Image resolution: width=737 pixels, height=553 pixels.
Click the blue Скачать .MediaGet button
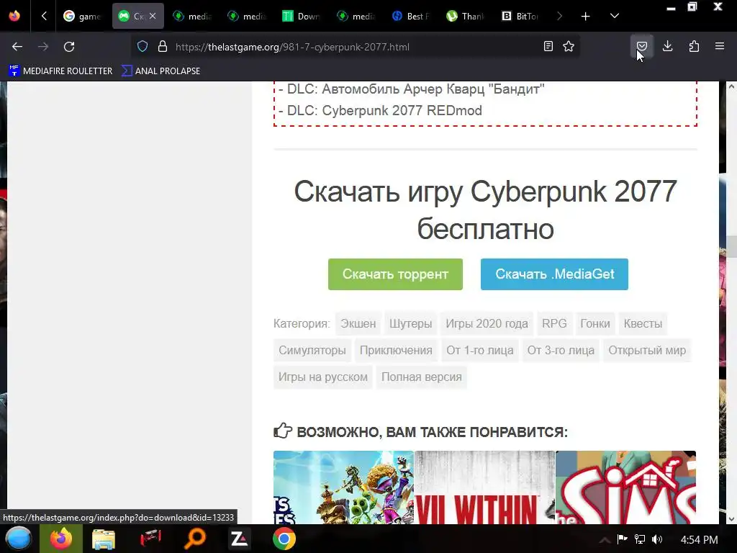(554, 274)
